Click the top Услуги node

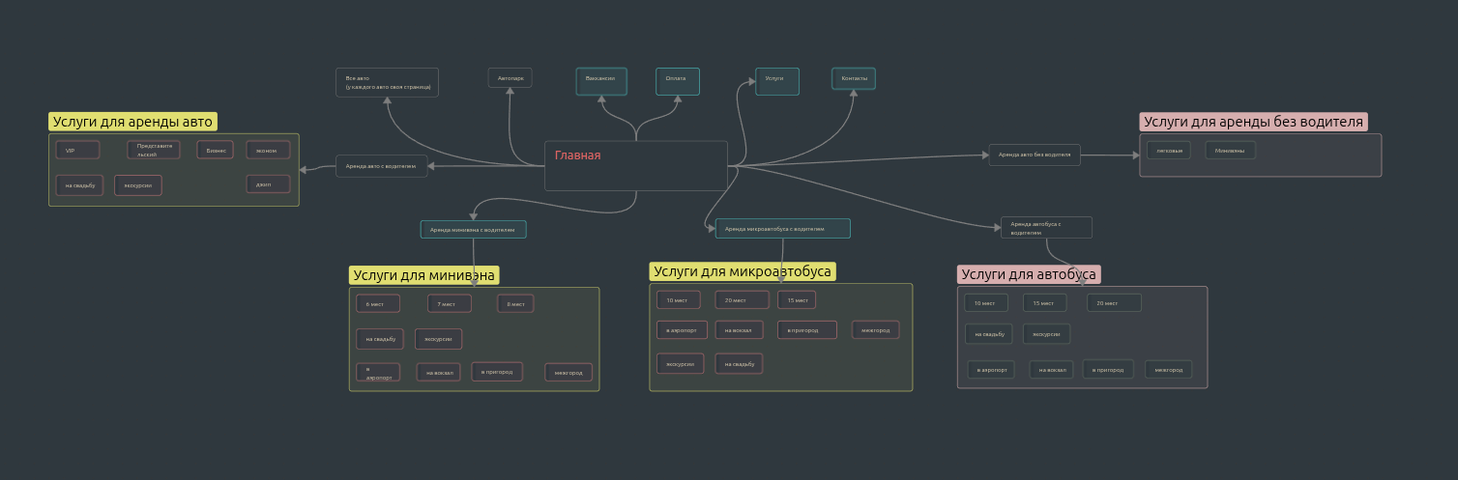776,81
